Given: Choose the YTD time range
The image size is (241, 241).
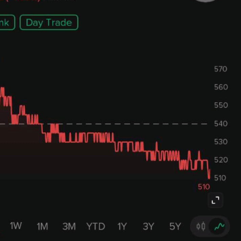Looking at the screenshot, I should pos(95,226).
